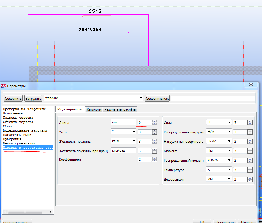Open the Длина units dropdown

(x=134, y=122)
